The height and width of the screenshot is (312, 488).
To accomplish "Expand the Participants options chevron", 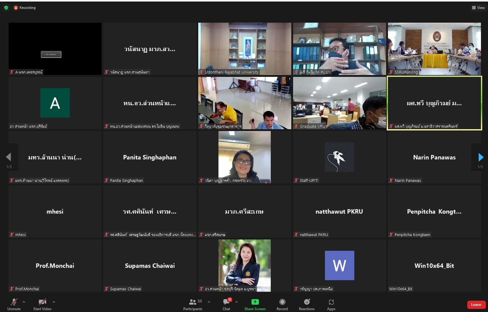I will pos(209,302).
